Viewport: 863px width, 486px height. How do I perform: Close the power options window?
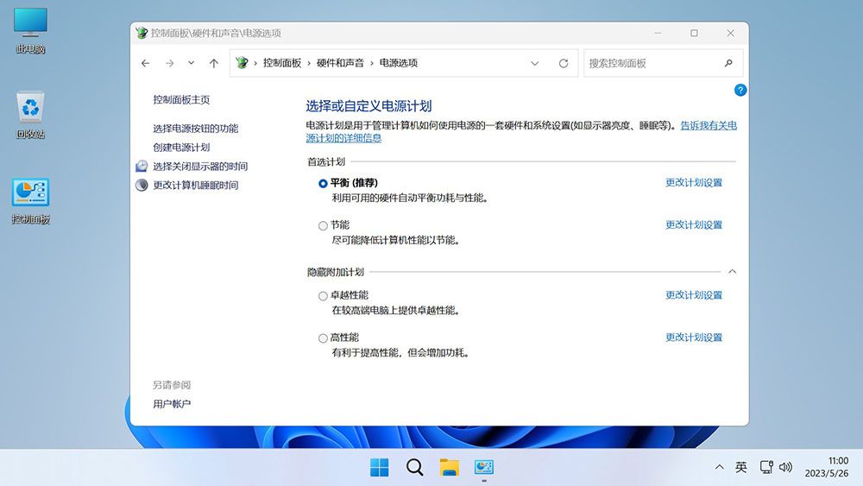[x=730, y=33]
